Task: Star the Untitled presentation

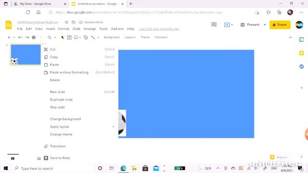Action: pos(66,22)
